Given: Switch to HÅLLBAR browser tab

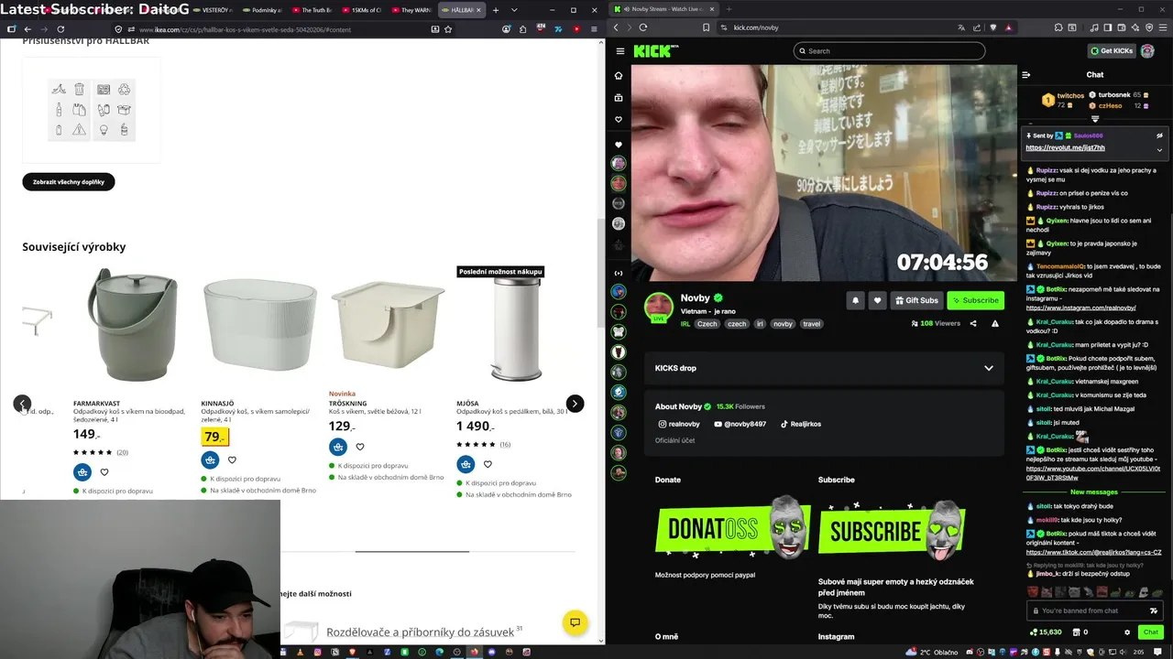Looking at the screenshot, I should (460, 10).
